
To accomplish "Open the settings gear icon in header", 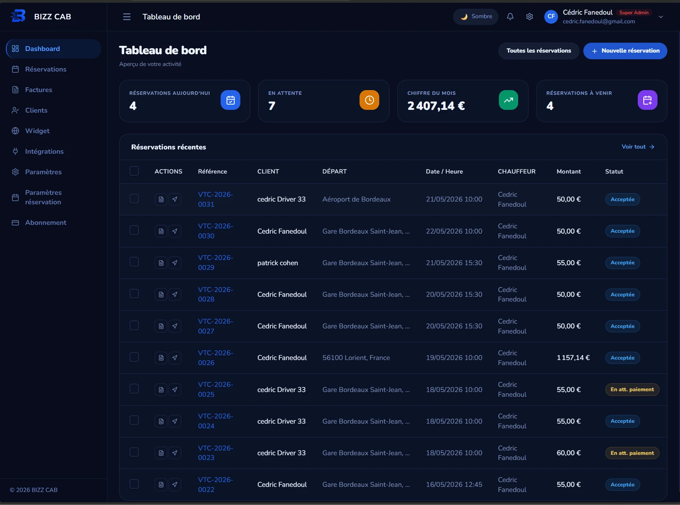I will pyautogui.click(x=529, y=17).
